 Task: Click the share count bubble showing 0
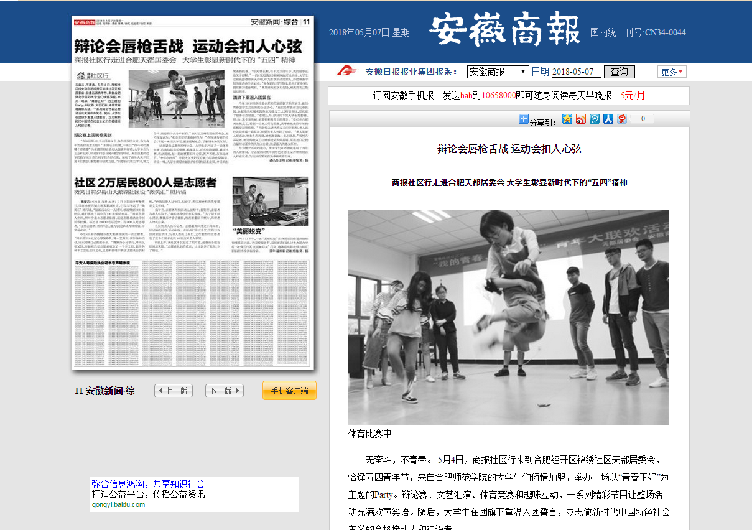point(642,119)
